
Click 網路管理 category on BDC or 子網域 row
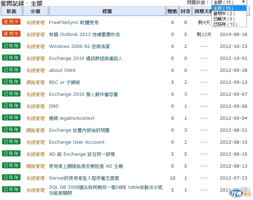pyautogui.click(x=36, y=82)
